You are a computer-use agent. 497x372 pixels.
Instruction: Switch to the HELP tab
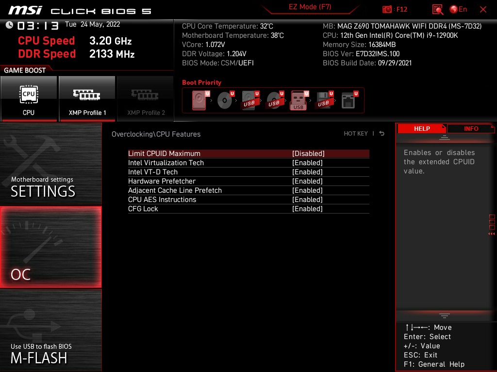tap(422, 128)
